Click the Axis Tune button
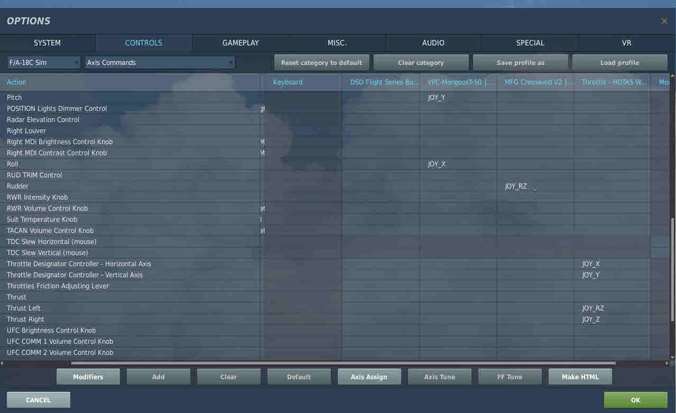The width and height of the screenshot is (676, 413). pyautogui.click(x=439, y=376)
